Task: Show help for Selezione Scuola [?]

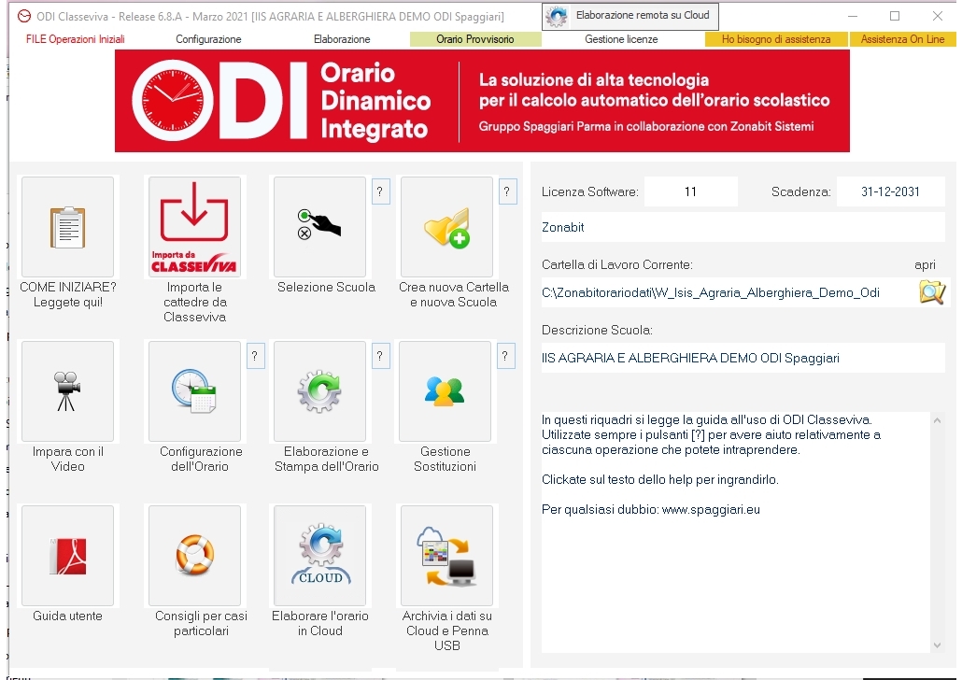Action: click(x=380, y=192)
